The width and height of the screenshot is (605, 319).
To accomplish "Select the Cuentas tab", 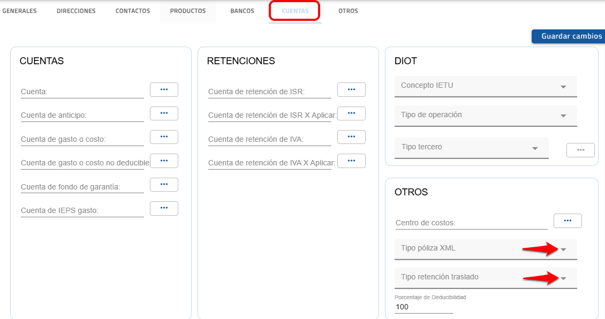I will [x=295, y=11].
